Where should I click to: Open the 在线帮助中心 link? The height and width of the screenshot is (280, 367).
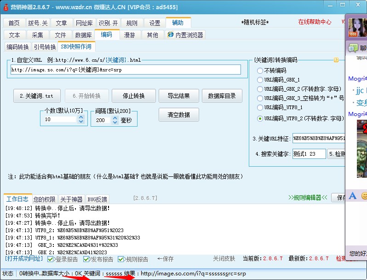pos(315,22)
